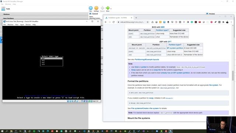Viewport: 236px width, 133px height.
Task: Close the Installation guide browser tab
Action: tap(131, 18)
